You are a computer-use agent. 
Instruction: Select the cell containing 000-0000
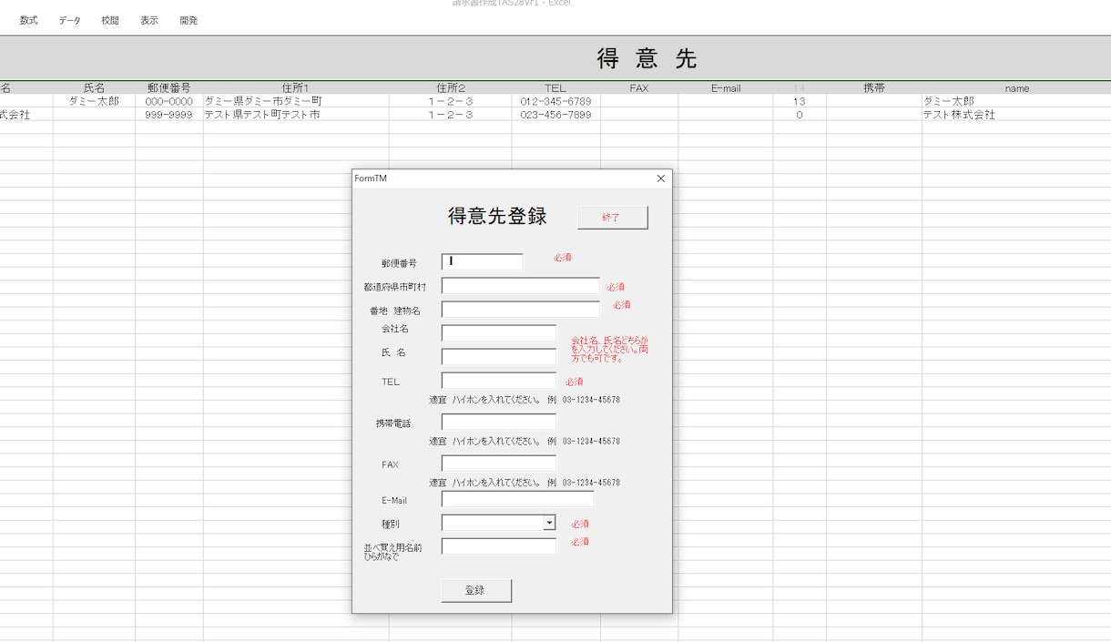click(169, 101)
